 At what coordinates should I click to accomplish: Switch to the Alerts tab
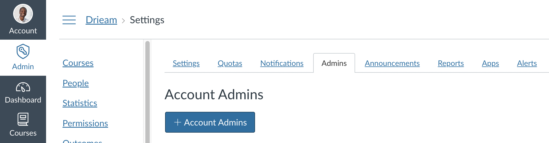point(527,63)
